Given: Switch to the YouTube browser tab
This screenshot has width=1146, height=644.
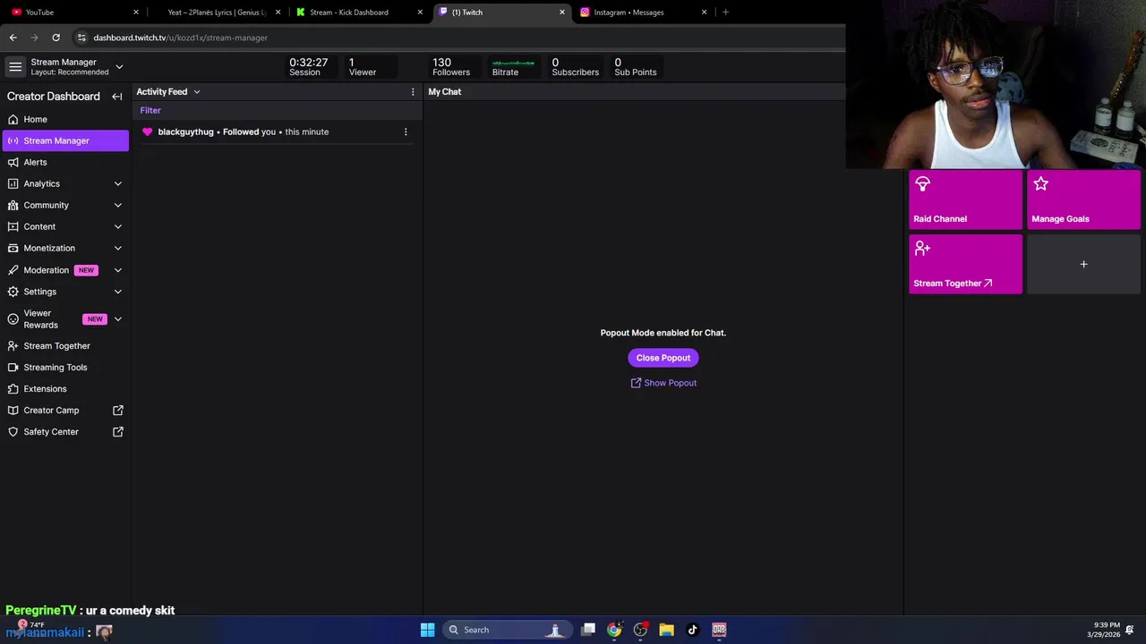Looking at the screenshot, I should pos(75,13).
